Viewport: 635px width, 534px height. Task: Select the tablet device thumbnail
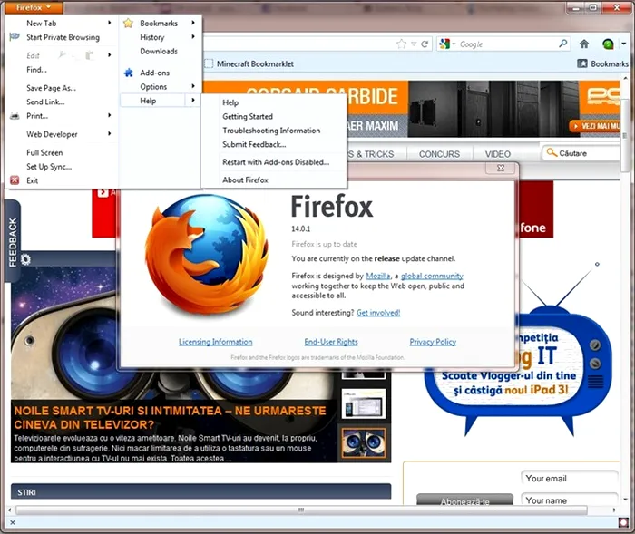click(x=363, y=404)
